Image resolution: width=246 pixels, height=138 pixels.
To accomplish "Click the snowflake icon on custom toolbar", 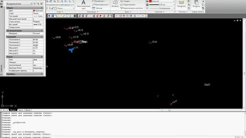I will click(49, 16).
